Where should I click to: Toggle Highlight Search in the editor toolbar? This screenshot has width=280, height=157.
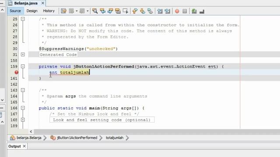pos(118,11)
